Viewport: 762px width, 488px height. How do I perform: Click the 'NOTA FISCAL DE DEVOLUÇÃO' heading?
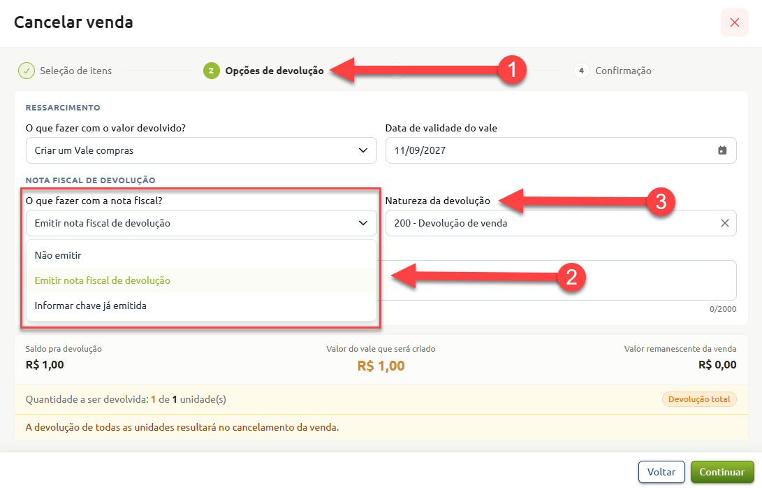(x=90, y=180)
